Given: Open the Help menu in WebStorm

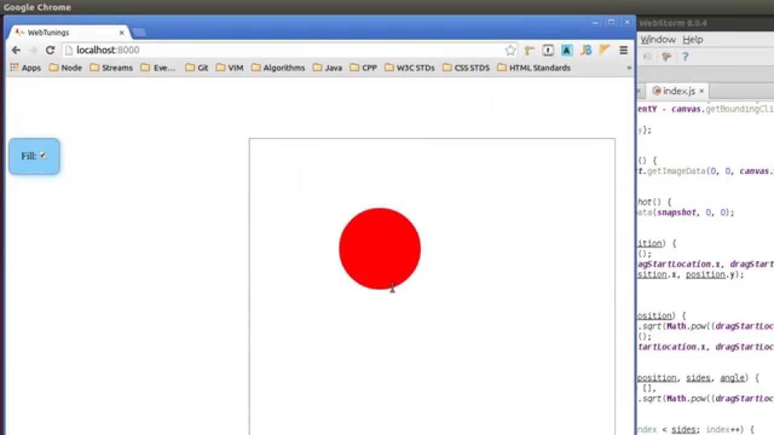Looking at the screenshot, I should coord(693,39).
